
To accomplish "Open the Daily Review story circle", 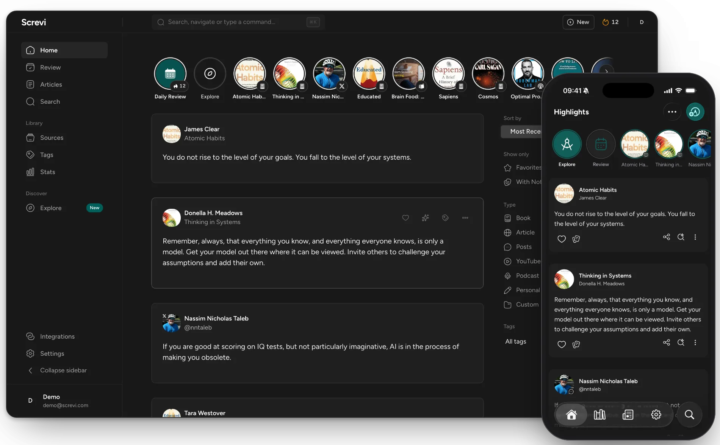I will coord(170,73).
